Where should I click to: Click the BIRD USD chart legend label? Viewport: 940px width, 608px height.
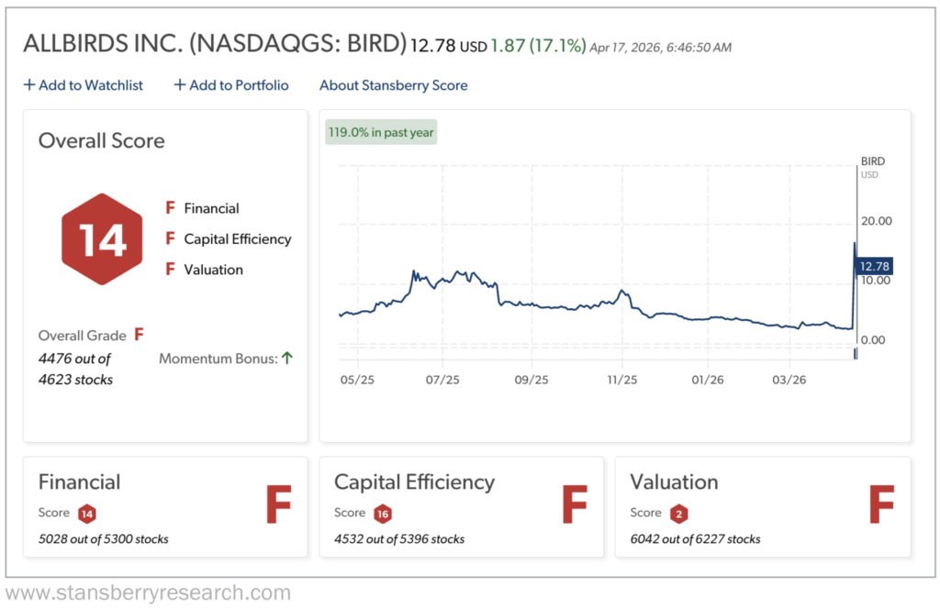872,166
